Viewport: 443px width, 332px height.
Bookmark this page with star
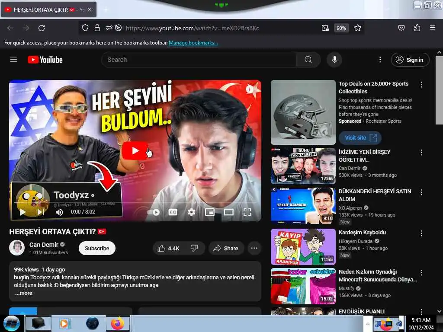358,28
